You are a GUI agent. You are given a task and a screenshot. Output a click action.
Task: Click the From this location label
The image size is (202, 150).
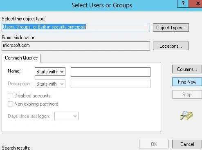coord(19,37)
